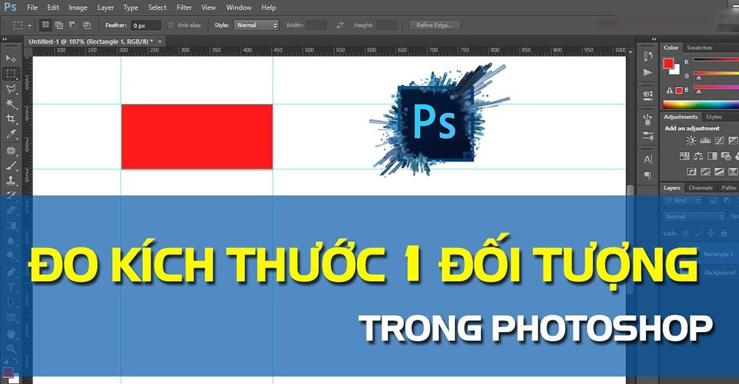Click Intersect with Selection mode button
This screenshot has width=739, height=384.
(x=87, y=25)
